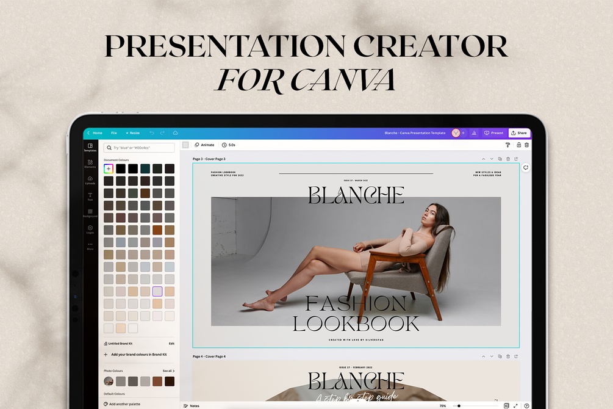The height and width of the screenshot is (409, 613).
Task: Move Page 4 up with chevron
Action: point(483,357)
